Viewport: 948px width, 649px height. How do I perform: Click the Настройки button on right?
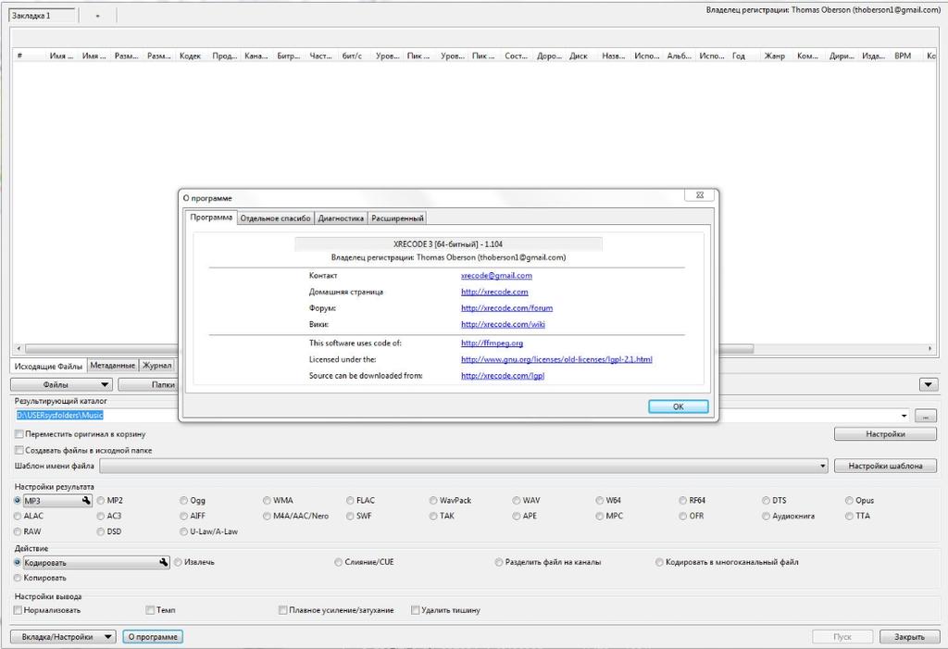[885, 434]
